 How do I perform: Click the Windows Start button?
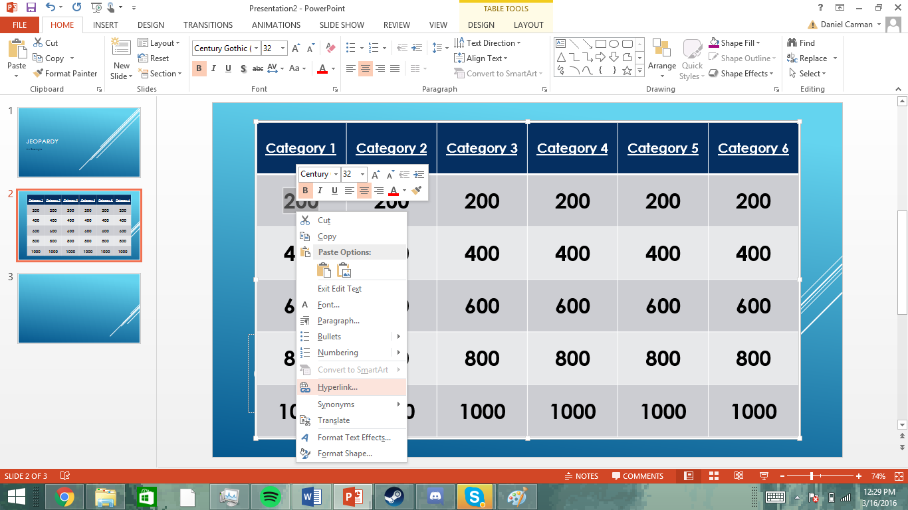16,497
